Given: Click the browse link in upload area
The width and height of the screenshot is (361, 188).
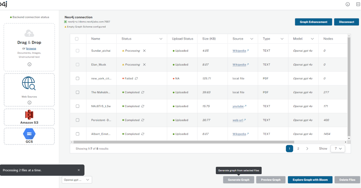Looking at the screenshot, I should pos(31,48).
